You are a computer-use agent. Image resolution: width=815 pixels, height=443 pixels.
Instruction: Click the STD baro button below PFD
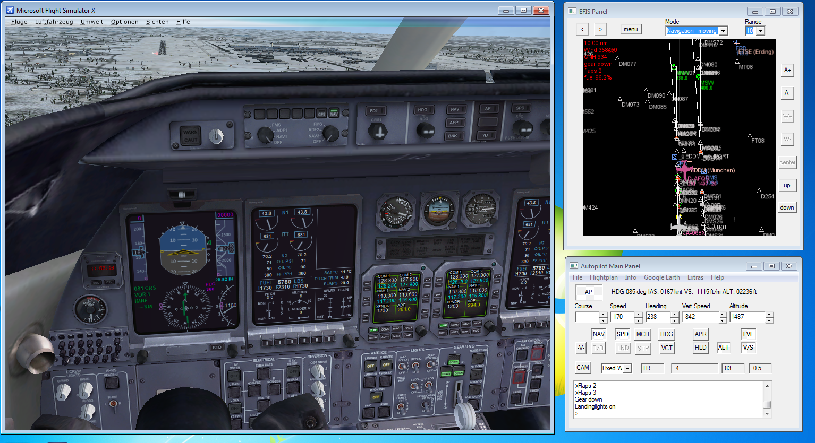[x=217, y=348]
